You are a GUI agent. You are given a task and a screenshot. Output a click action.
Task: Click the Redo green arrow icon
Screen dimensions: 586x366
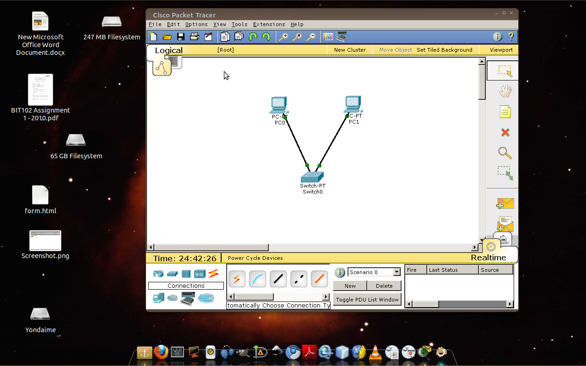[x=266, y=37]
